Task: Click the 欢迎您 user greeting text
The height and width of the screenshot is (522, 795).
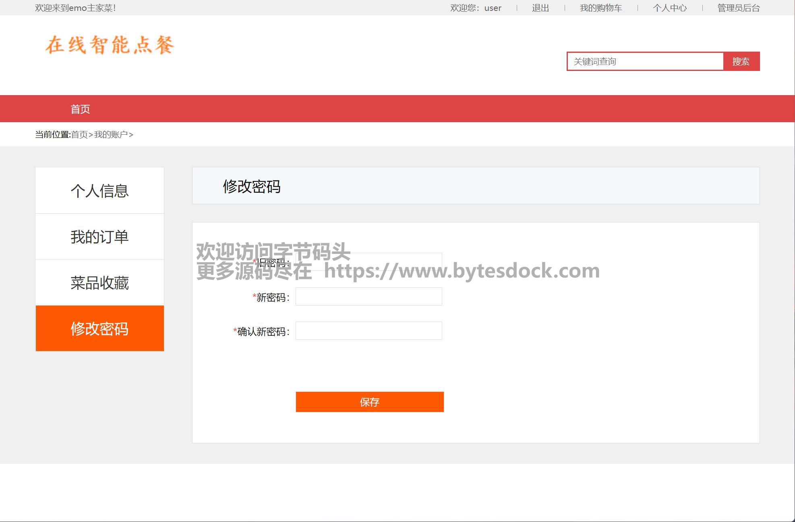Action: [476, 8]
